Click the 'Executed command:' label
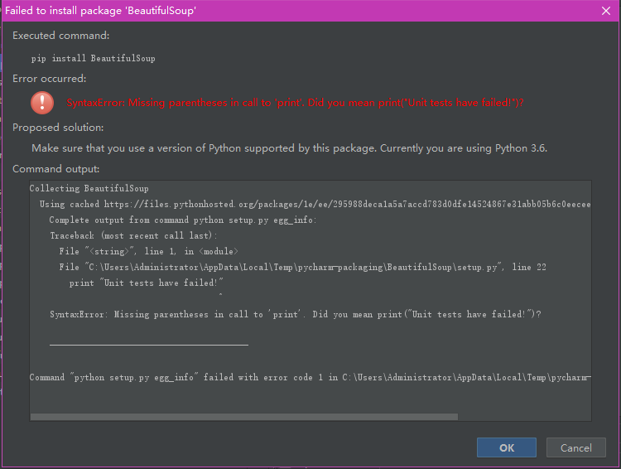Screen dimensions: 621x469 61,36
